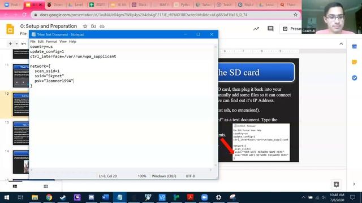Viewport: 362px width, 203px height.
Task: Open Notepad Edit menu
Action: (41, 41)
